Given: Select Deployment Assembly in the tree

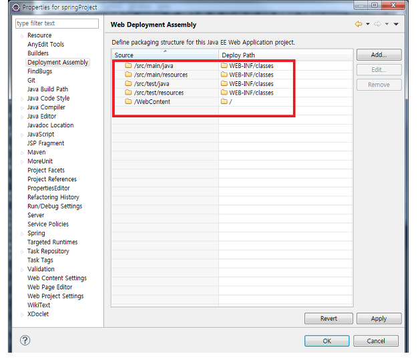Looking at the screenshot, I should click(x=57, y=62).
